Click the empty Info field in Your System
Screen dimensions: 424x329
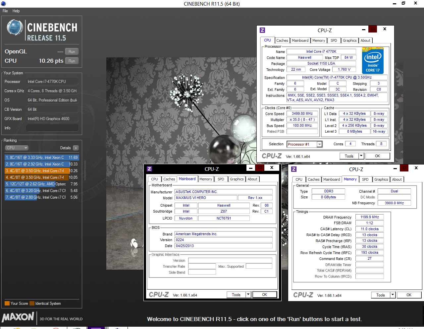52,128
